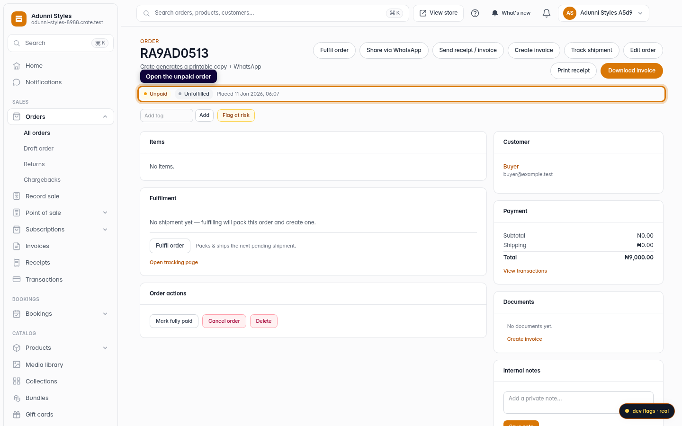Viewport: 682px width, 426px height.
Task: Click the Receipts icon
Action: (x=17, y=263)
